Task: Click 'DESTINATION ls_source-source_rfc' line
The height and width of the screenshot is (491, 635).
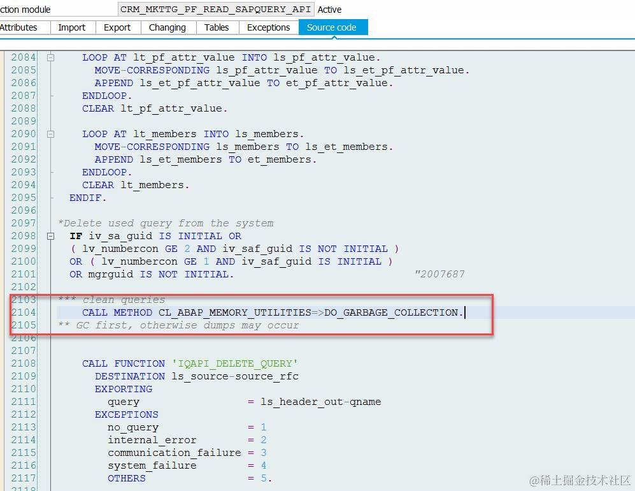Action: [x=197, y=376]
